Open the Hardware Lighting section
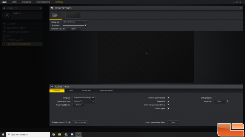This screenshot has height=137, width=245. click(x=22, y=32)
